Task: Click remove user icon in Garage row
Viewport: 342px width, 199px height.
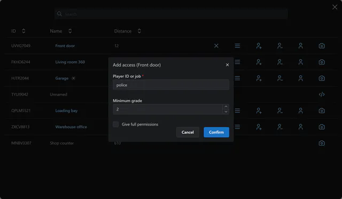Action: [x=280, y=78]
